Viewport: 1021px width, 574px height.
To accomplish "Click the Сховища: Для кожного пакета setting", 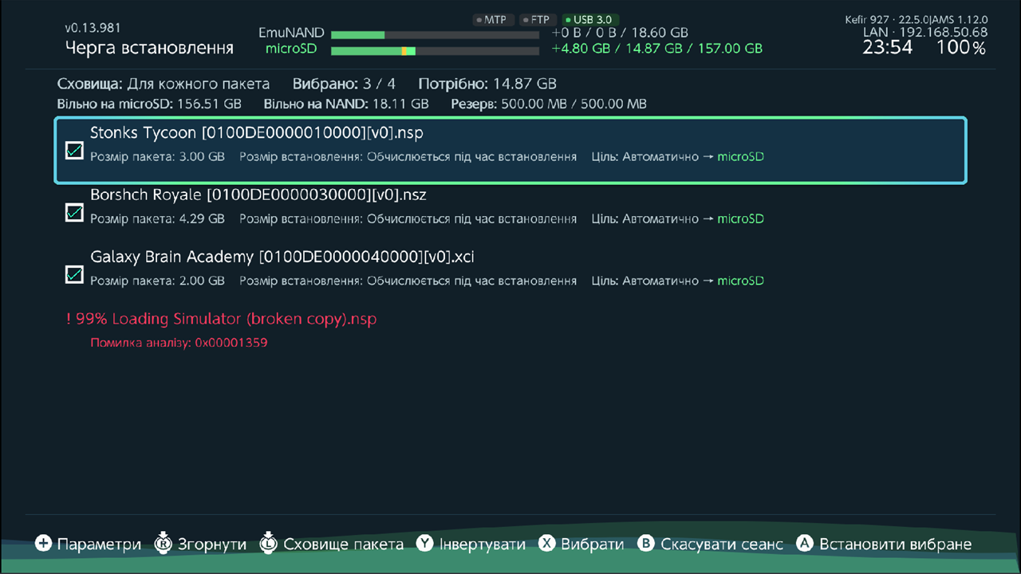I will (164, 84).
